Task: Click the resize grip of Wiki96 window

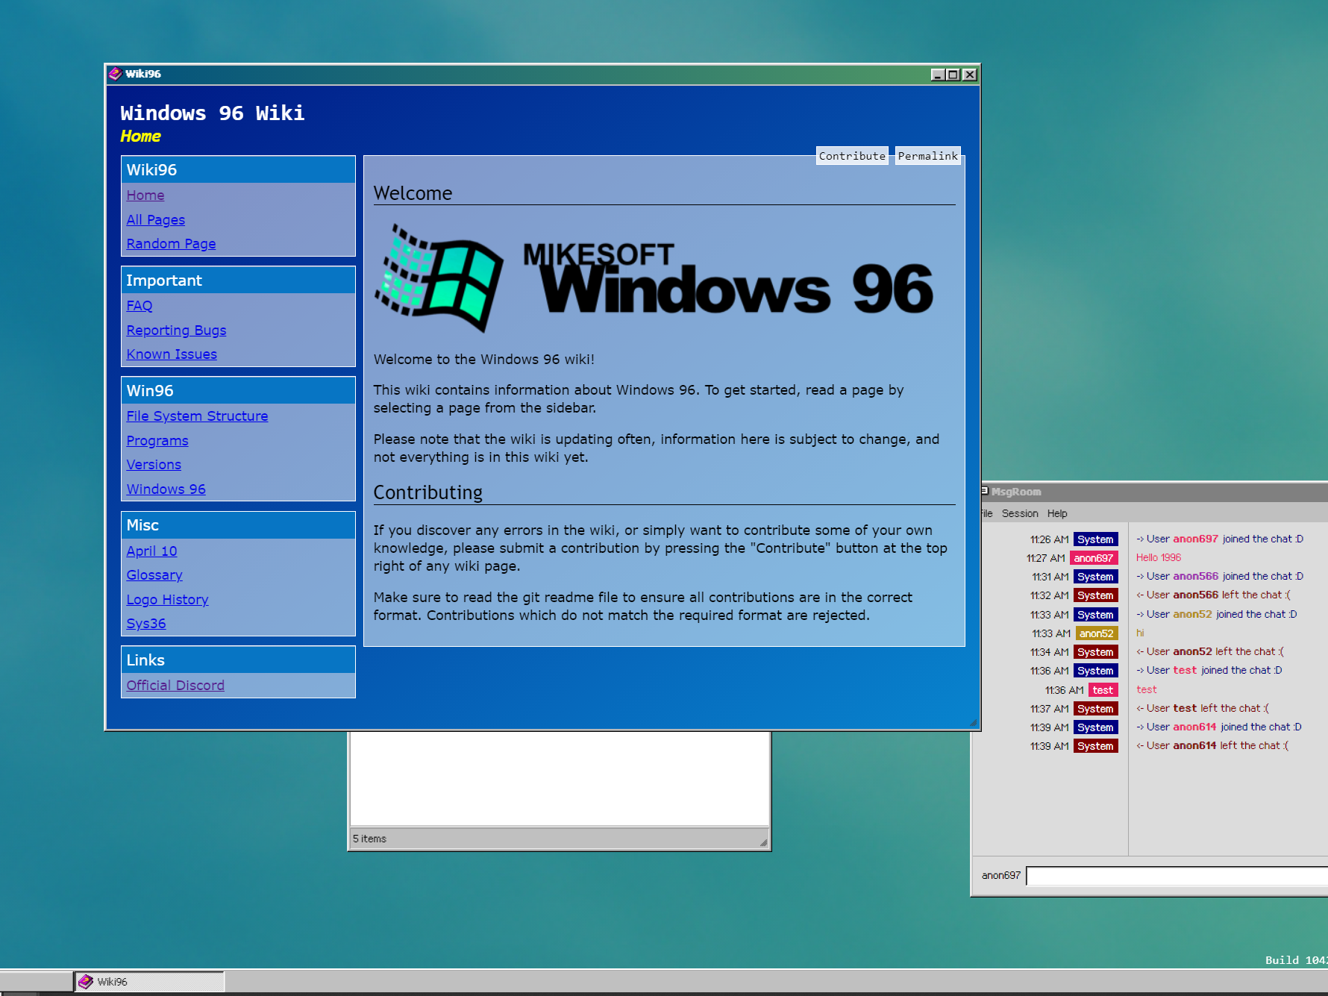Action: pyautogui.click(x=973, y=723)
